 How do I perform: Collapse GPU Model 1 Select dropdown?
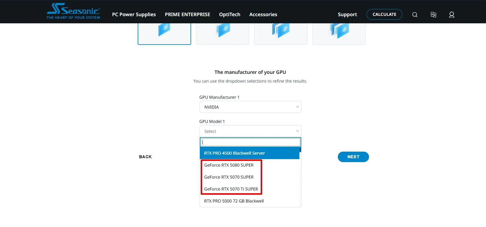[x=250, y=131]
